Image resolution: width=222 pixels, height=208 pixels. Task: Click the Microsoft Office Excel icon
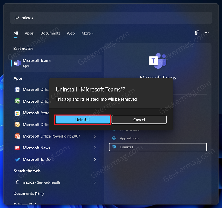(x=17, y=101)
